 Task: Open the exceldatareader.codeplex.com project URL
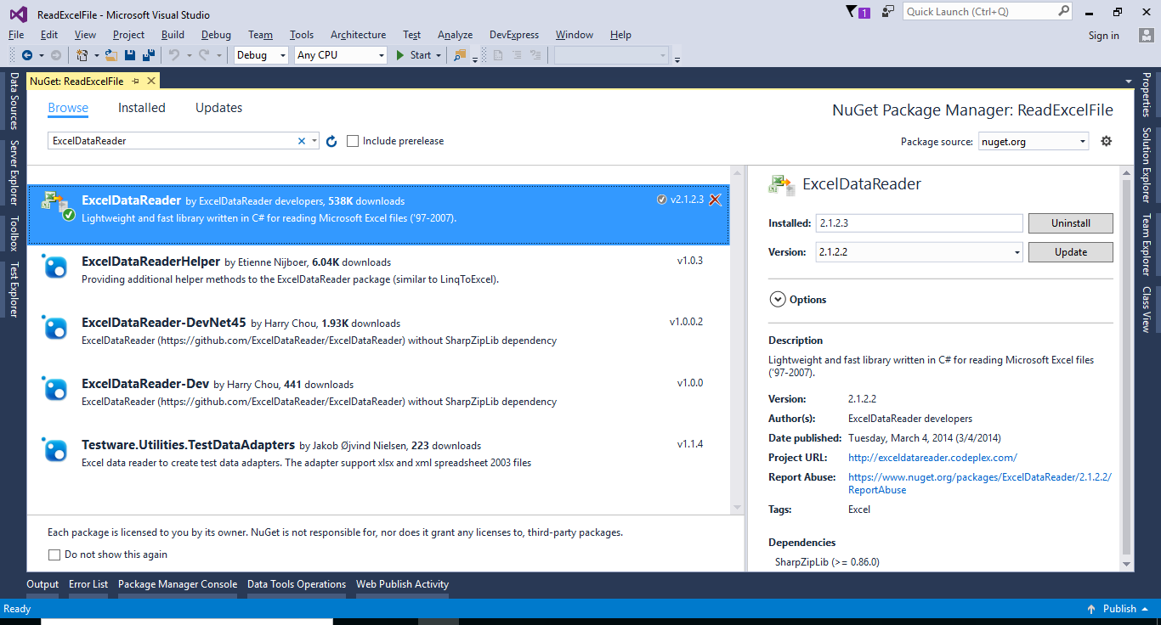point(932,458)
